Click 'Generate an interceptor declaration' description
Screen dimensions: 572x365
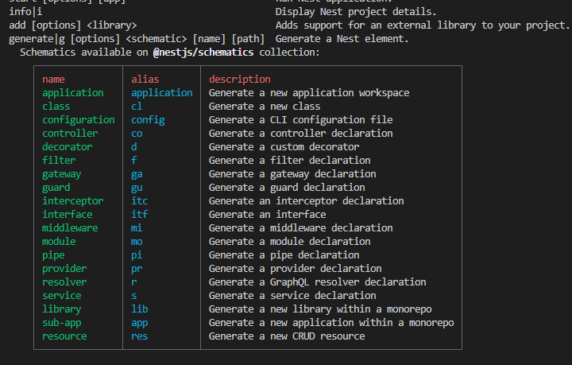[x=307, y=201]
